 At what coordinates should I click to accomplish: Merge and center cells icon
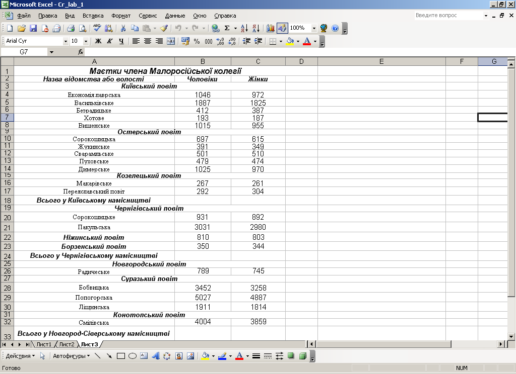pos(171,41)
